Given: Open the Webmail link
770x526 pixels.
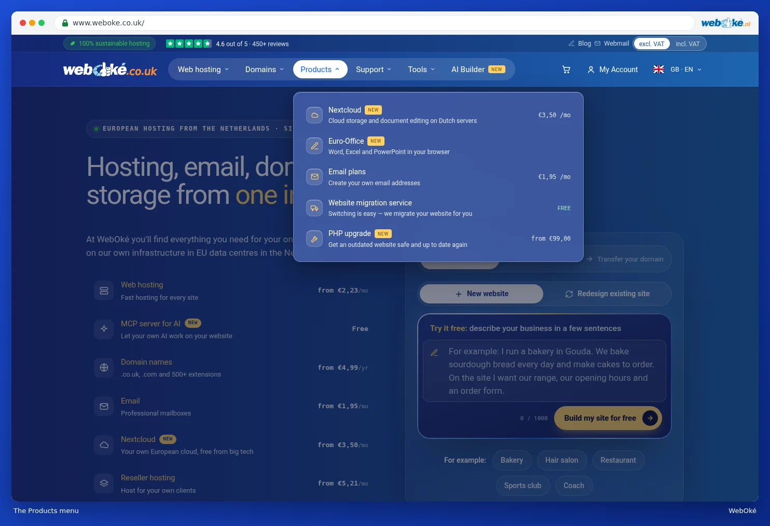Looking at the screenshot, I should click(612, 44).
